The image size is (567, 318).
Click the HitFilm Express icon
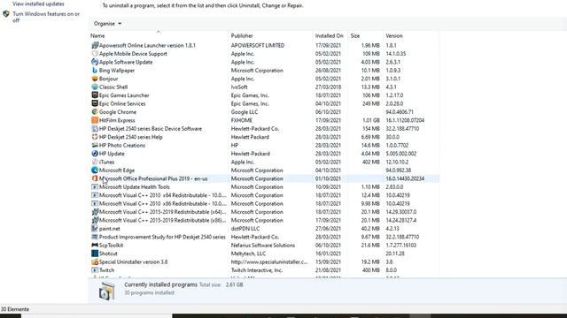click(95, 120)
